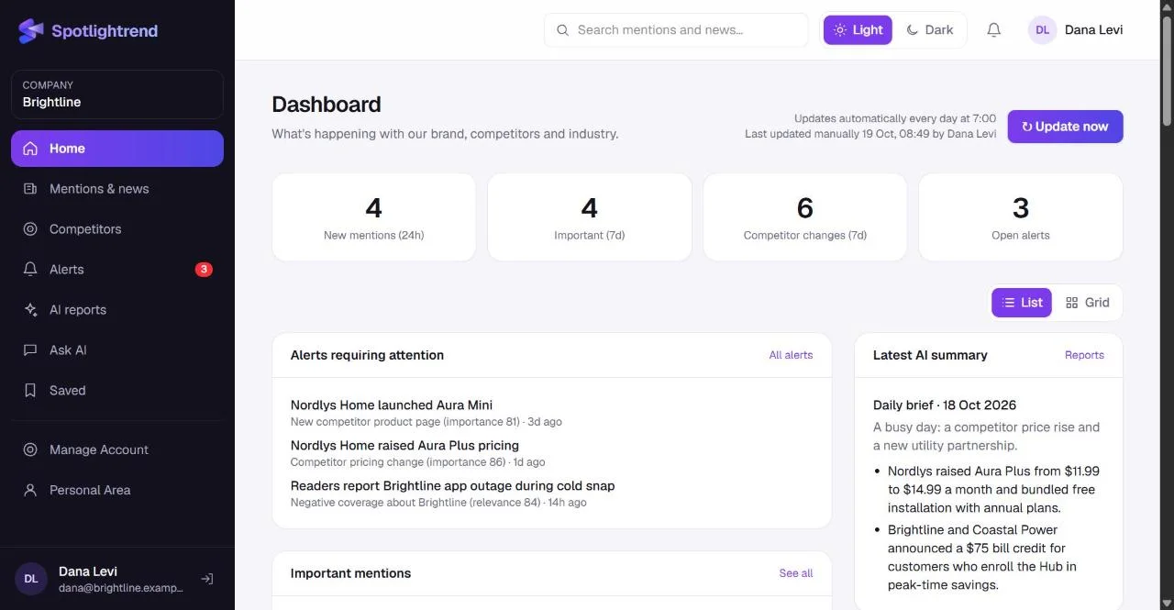Click the red 3 alerts badge

click(x=204, y=270)
